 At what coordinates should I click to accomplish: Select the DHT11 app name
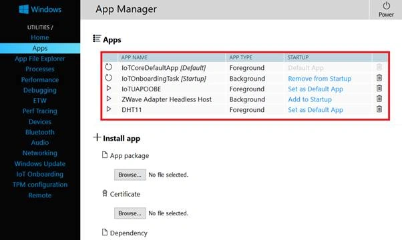[x=132, y=110]
